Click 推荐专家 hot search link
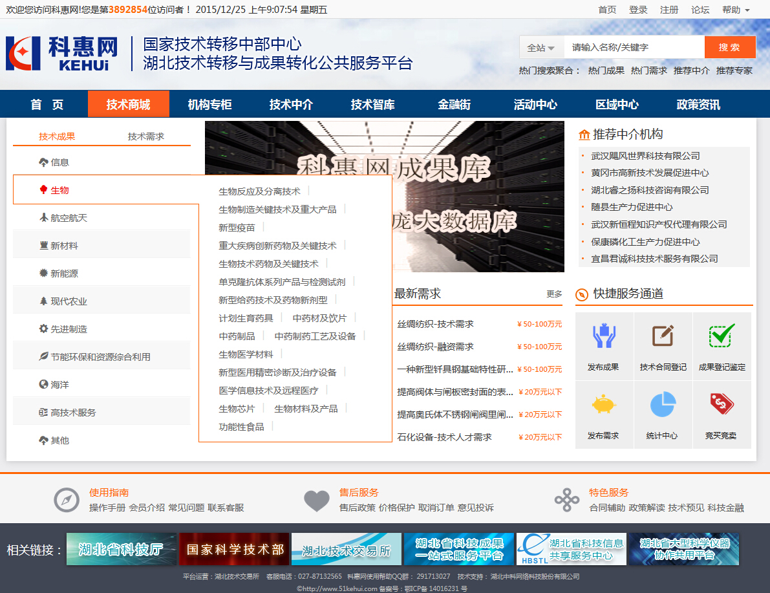The image size is (770, 593). pyautogui.click(x=734, y=70)
